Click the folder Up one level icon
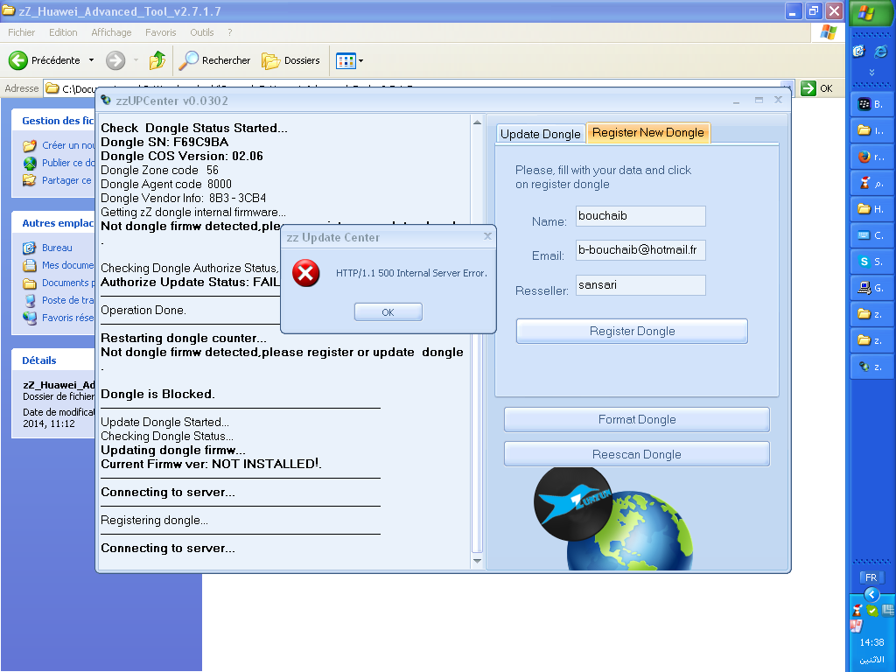The width and height of the screenshot is (896, 672). coord(157,60)
